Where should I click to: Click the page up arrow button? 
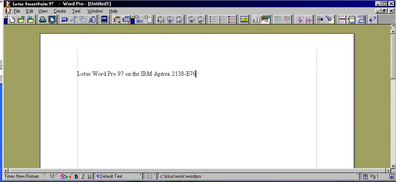(365, 176)
